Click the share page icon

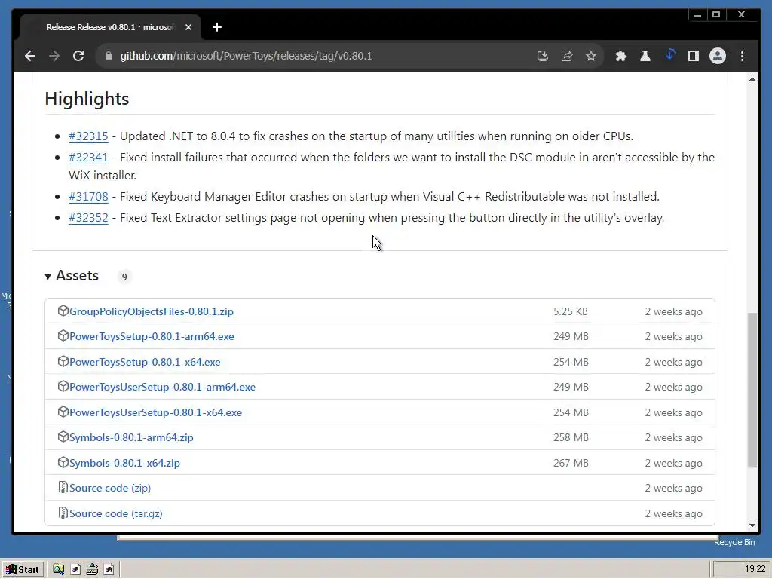567,56
